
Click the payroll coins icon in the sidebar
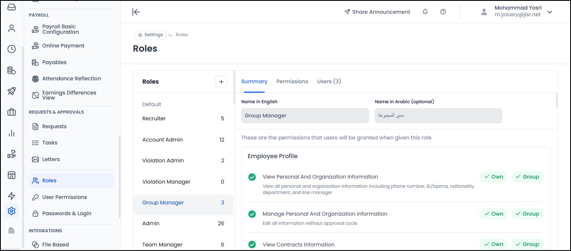coord(12,70)
